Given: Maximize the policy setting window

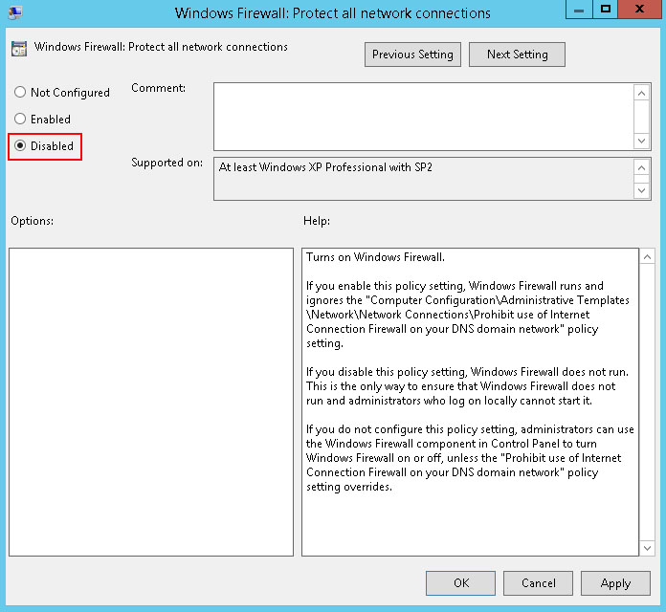Looking at the screenshot, I should [605, 10].
